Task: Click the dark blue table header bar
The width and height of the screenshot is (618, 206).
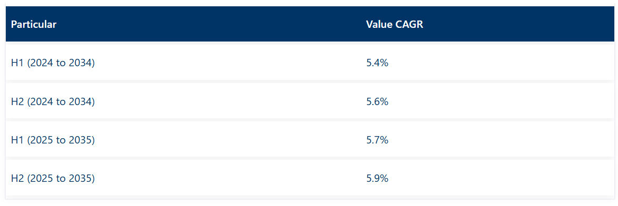Action: pyautogui.click(x=310, y=24)
